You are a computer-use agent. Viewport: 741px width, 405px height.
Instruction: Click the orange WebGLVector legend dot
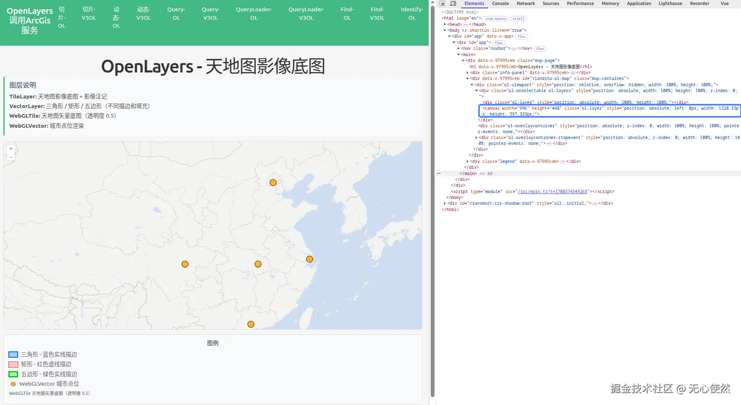13,384
